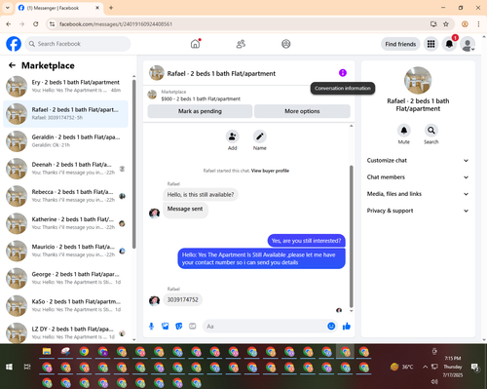
Task: Open View buyer profile link
Action: (270, 171)
